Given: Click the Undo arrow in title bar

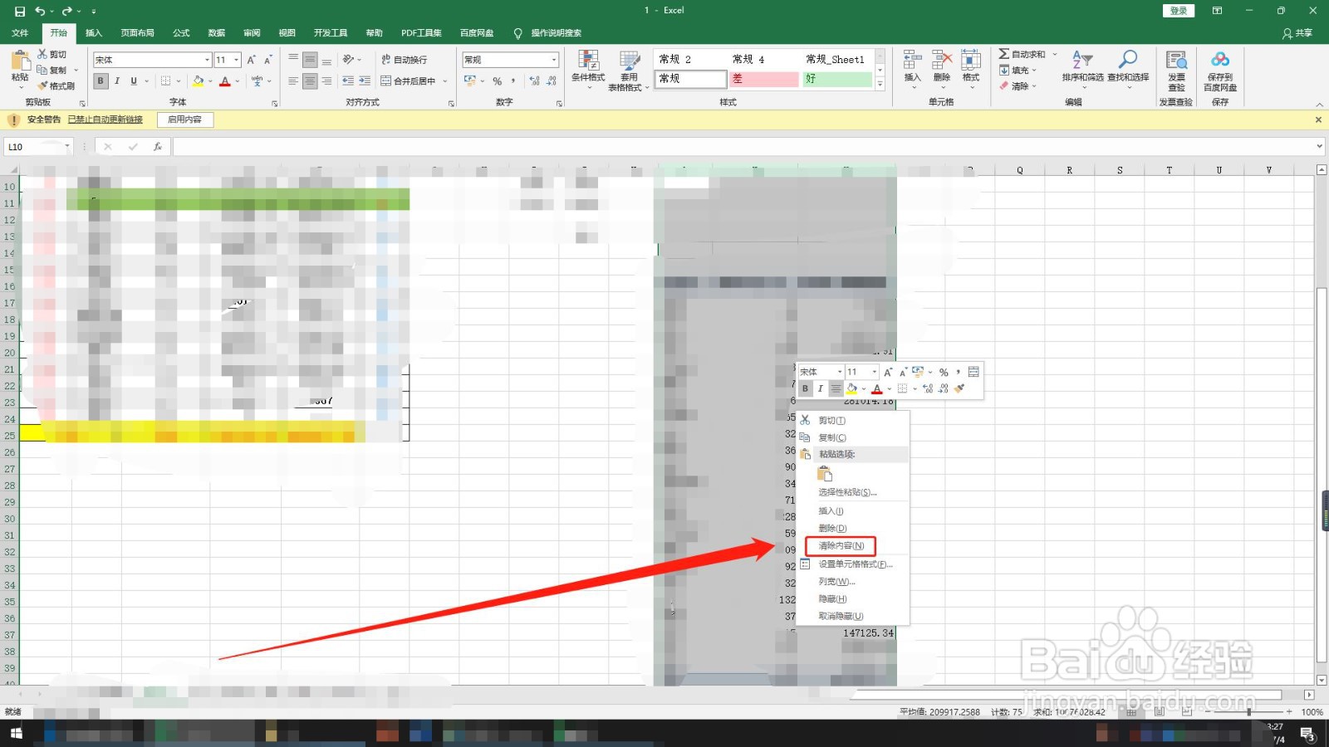Looking at the screenshot, I should [x=40, y=11].
